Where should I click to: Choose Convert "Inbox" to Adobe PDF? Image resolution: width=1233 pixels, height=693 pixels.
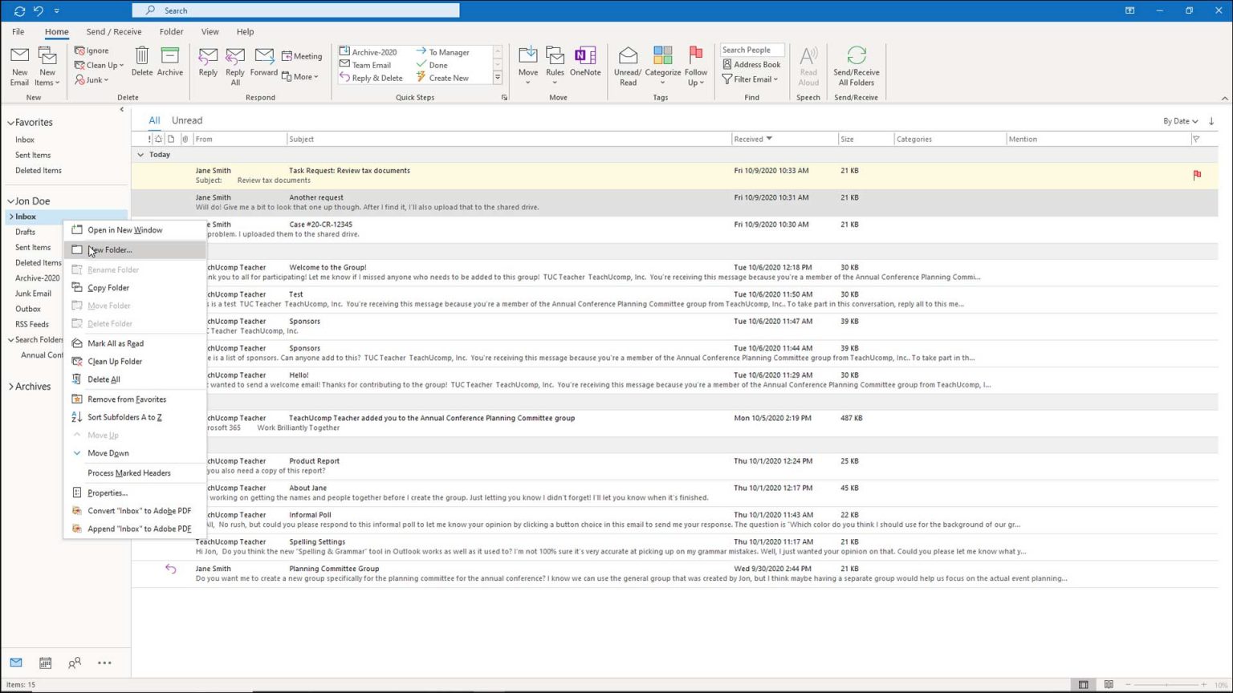(x=135, y=511)
